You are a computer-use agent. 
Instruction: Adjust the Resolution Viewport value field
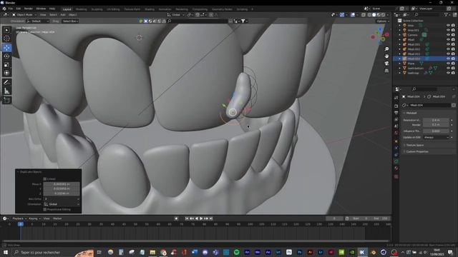437,120
